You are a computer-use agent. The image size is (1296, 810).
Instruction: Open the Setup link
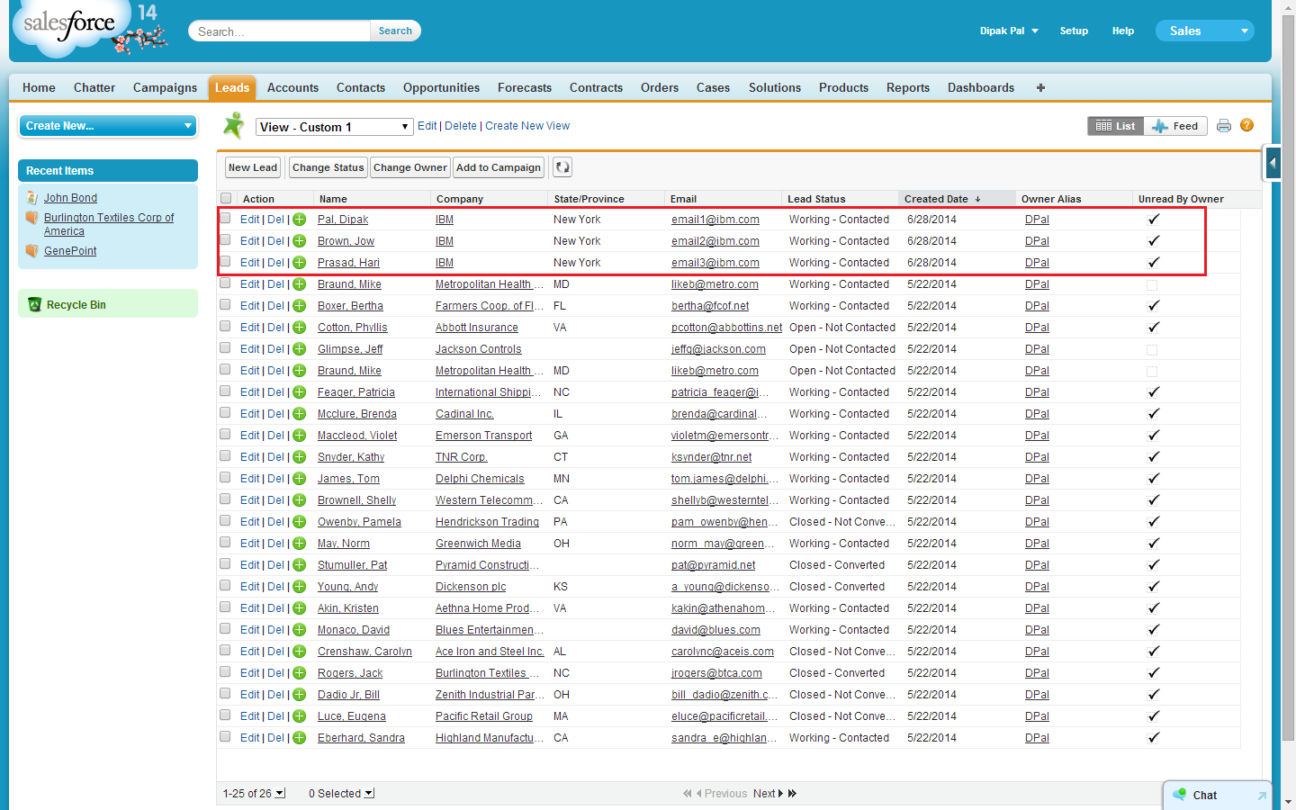[1074, 31]
